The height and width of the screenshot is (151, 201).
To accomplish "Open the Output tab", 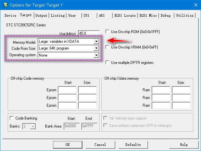I will point(41,15).
